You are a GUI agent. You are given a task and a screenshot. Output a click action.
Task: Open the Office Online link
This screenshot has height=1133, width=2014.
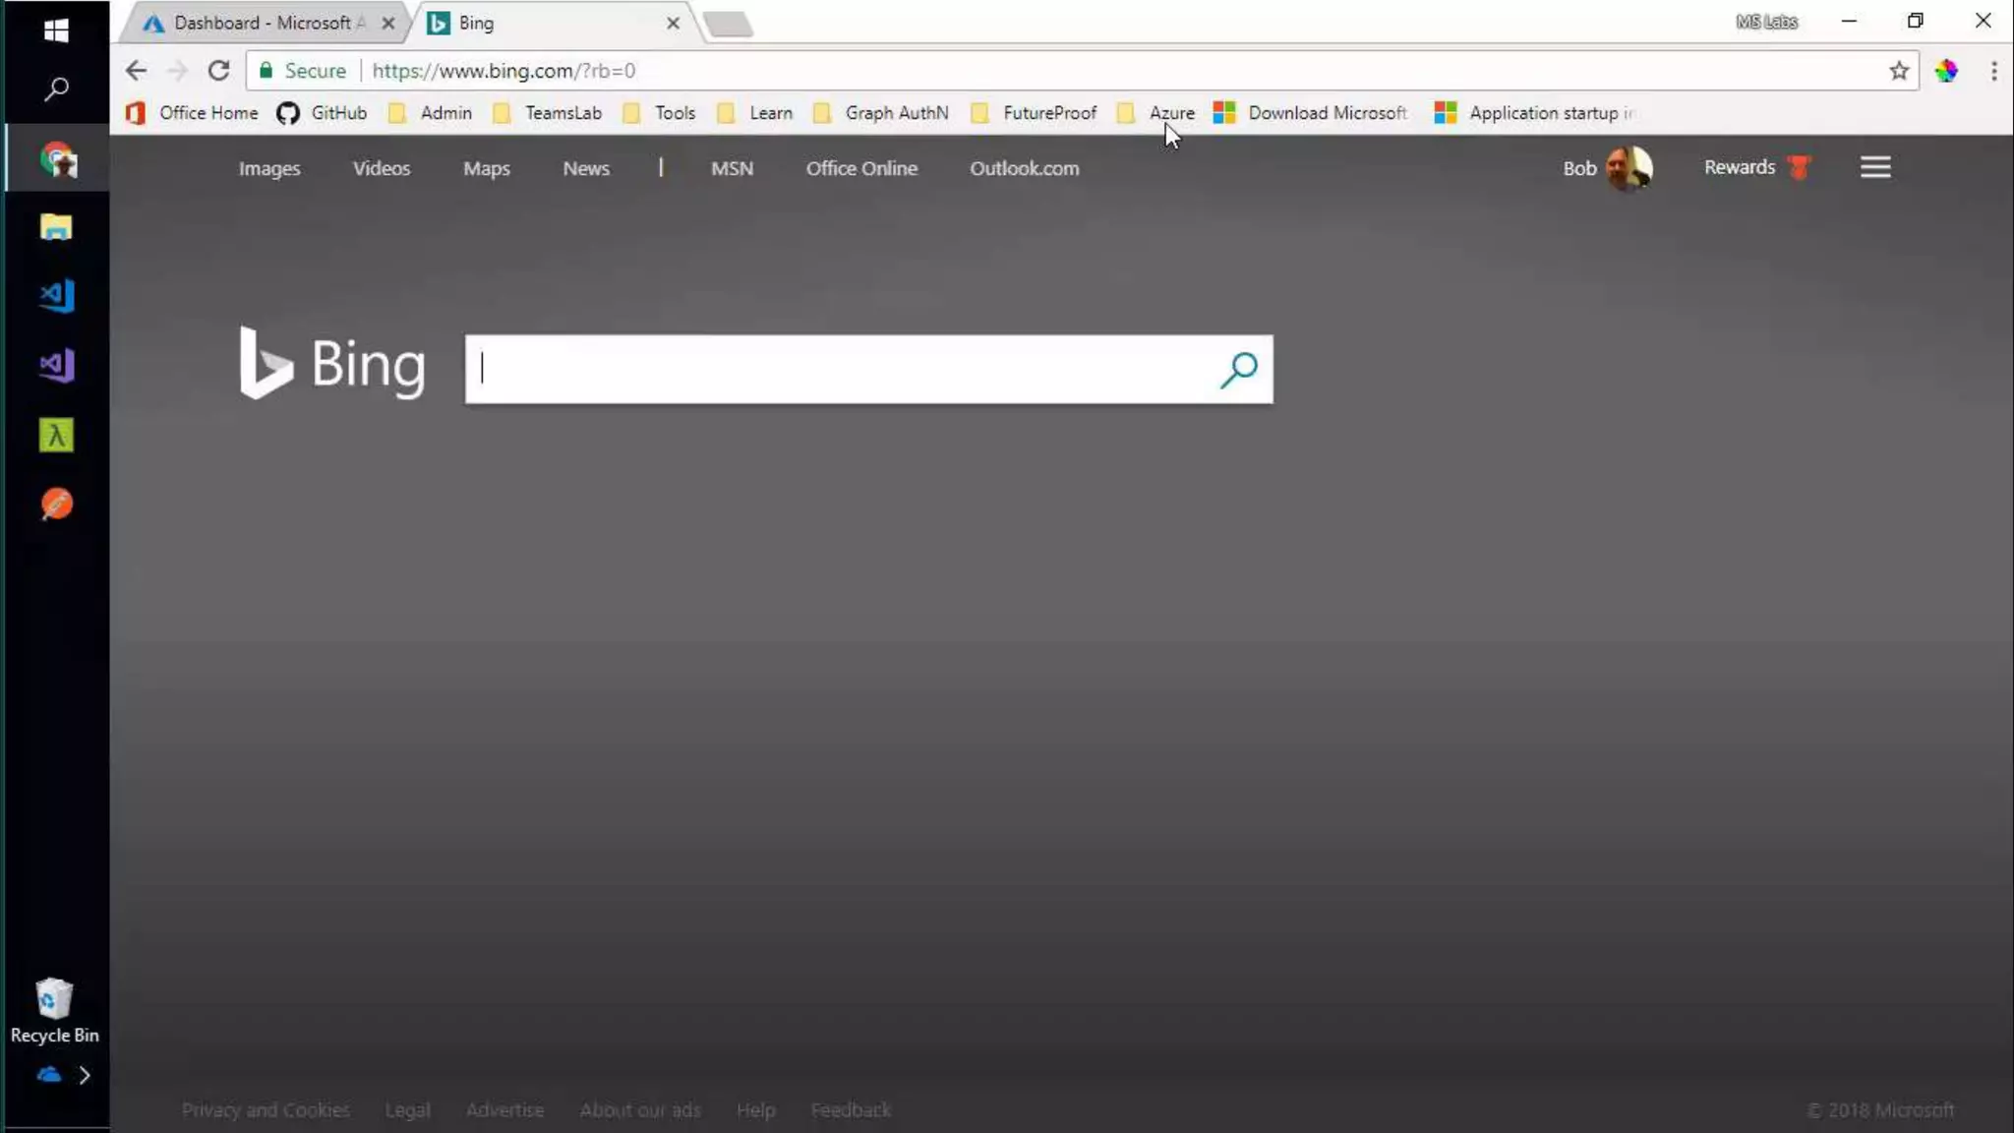coord(861,168)
